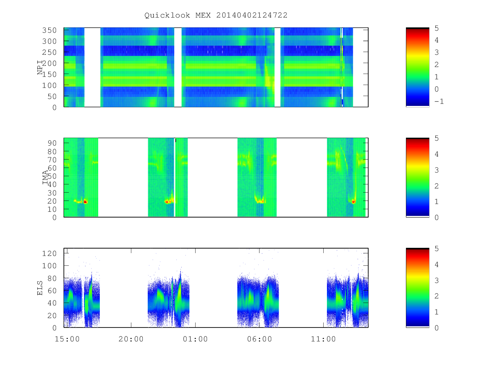
Task: Click the 5 label on ELS colorbar
Action: coord(437,248)
